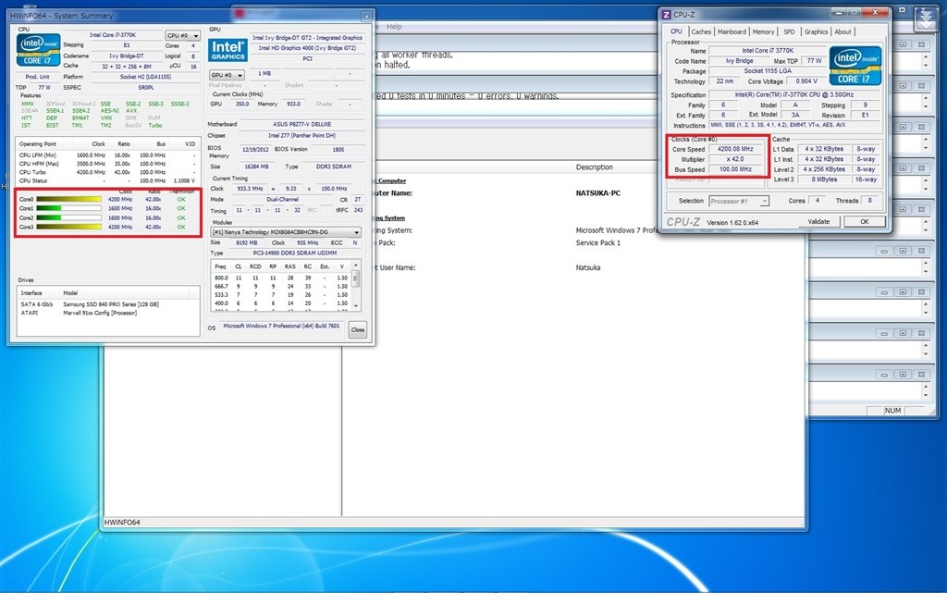This screenshot has height=593, width=947.
Task: Click the Multiplier x 42.0 field in CPU-Z
Action: pos(734,159)
